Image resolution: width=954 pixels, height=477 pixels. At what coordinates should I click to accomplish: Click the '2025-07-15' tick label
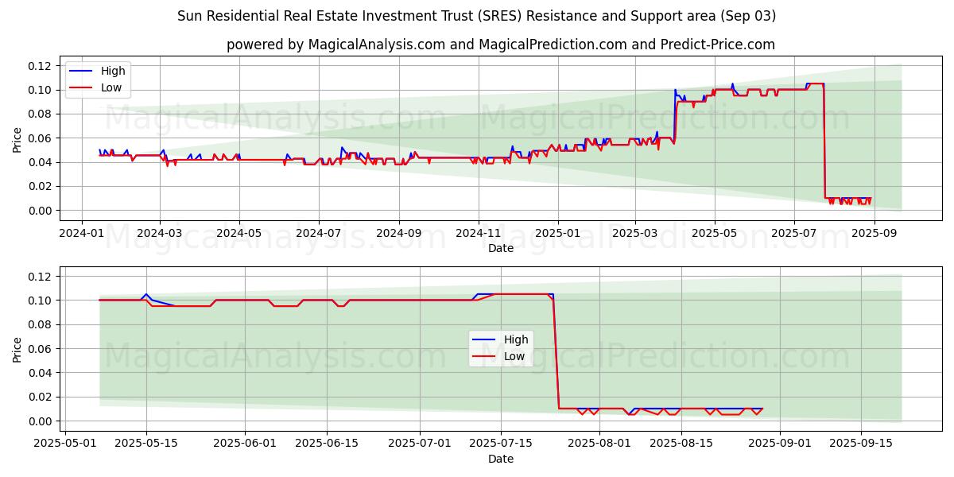click(x=502, y=443)
